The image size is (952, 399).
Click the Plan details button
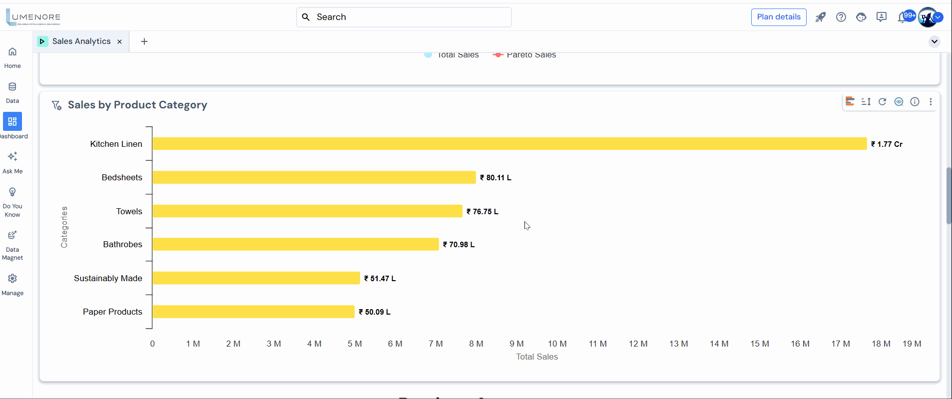(778, 17)
